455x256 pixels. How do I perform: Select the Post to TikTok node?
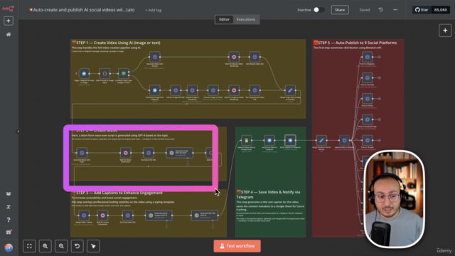[368, 99]
